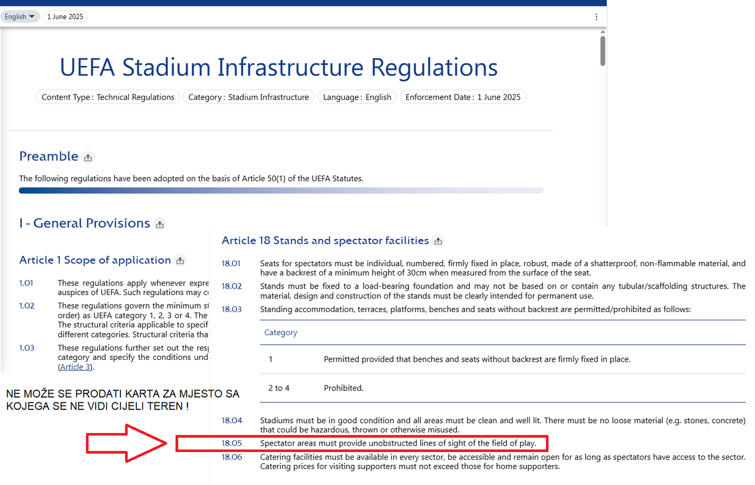The image size is (755, 485).
Task: Click share icon next to Preamble
Action: (88, 158)
